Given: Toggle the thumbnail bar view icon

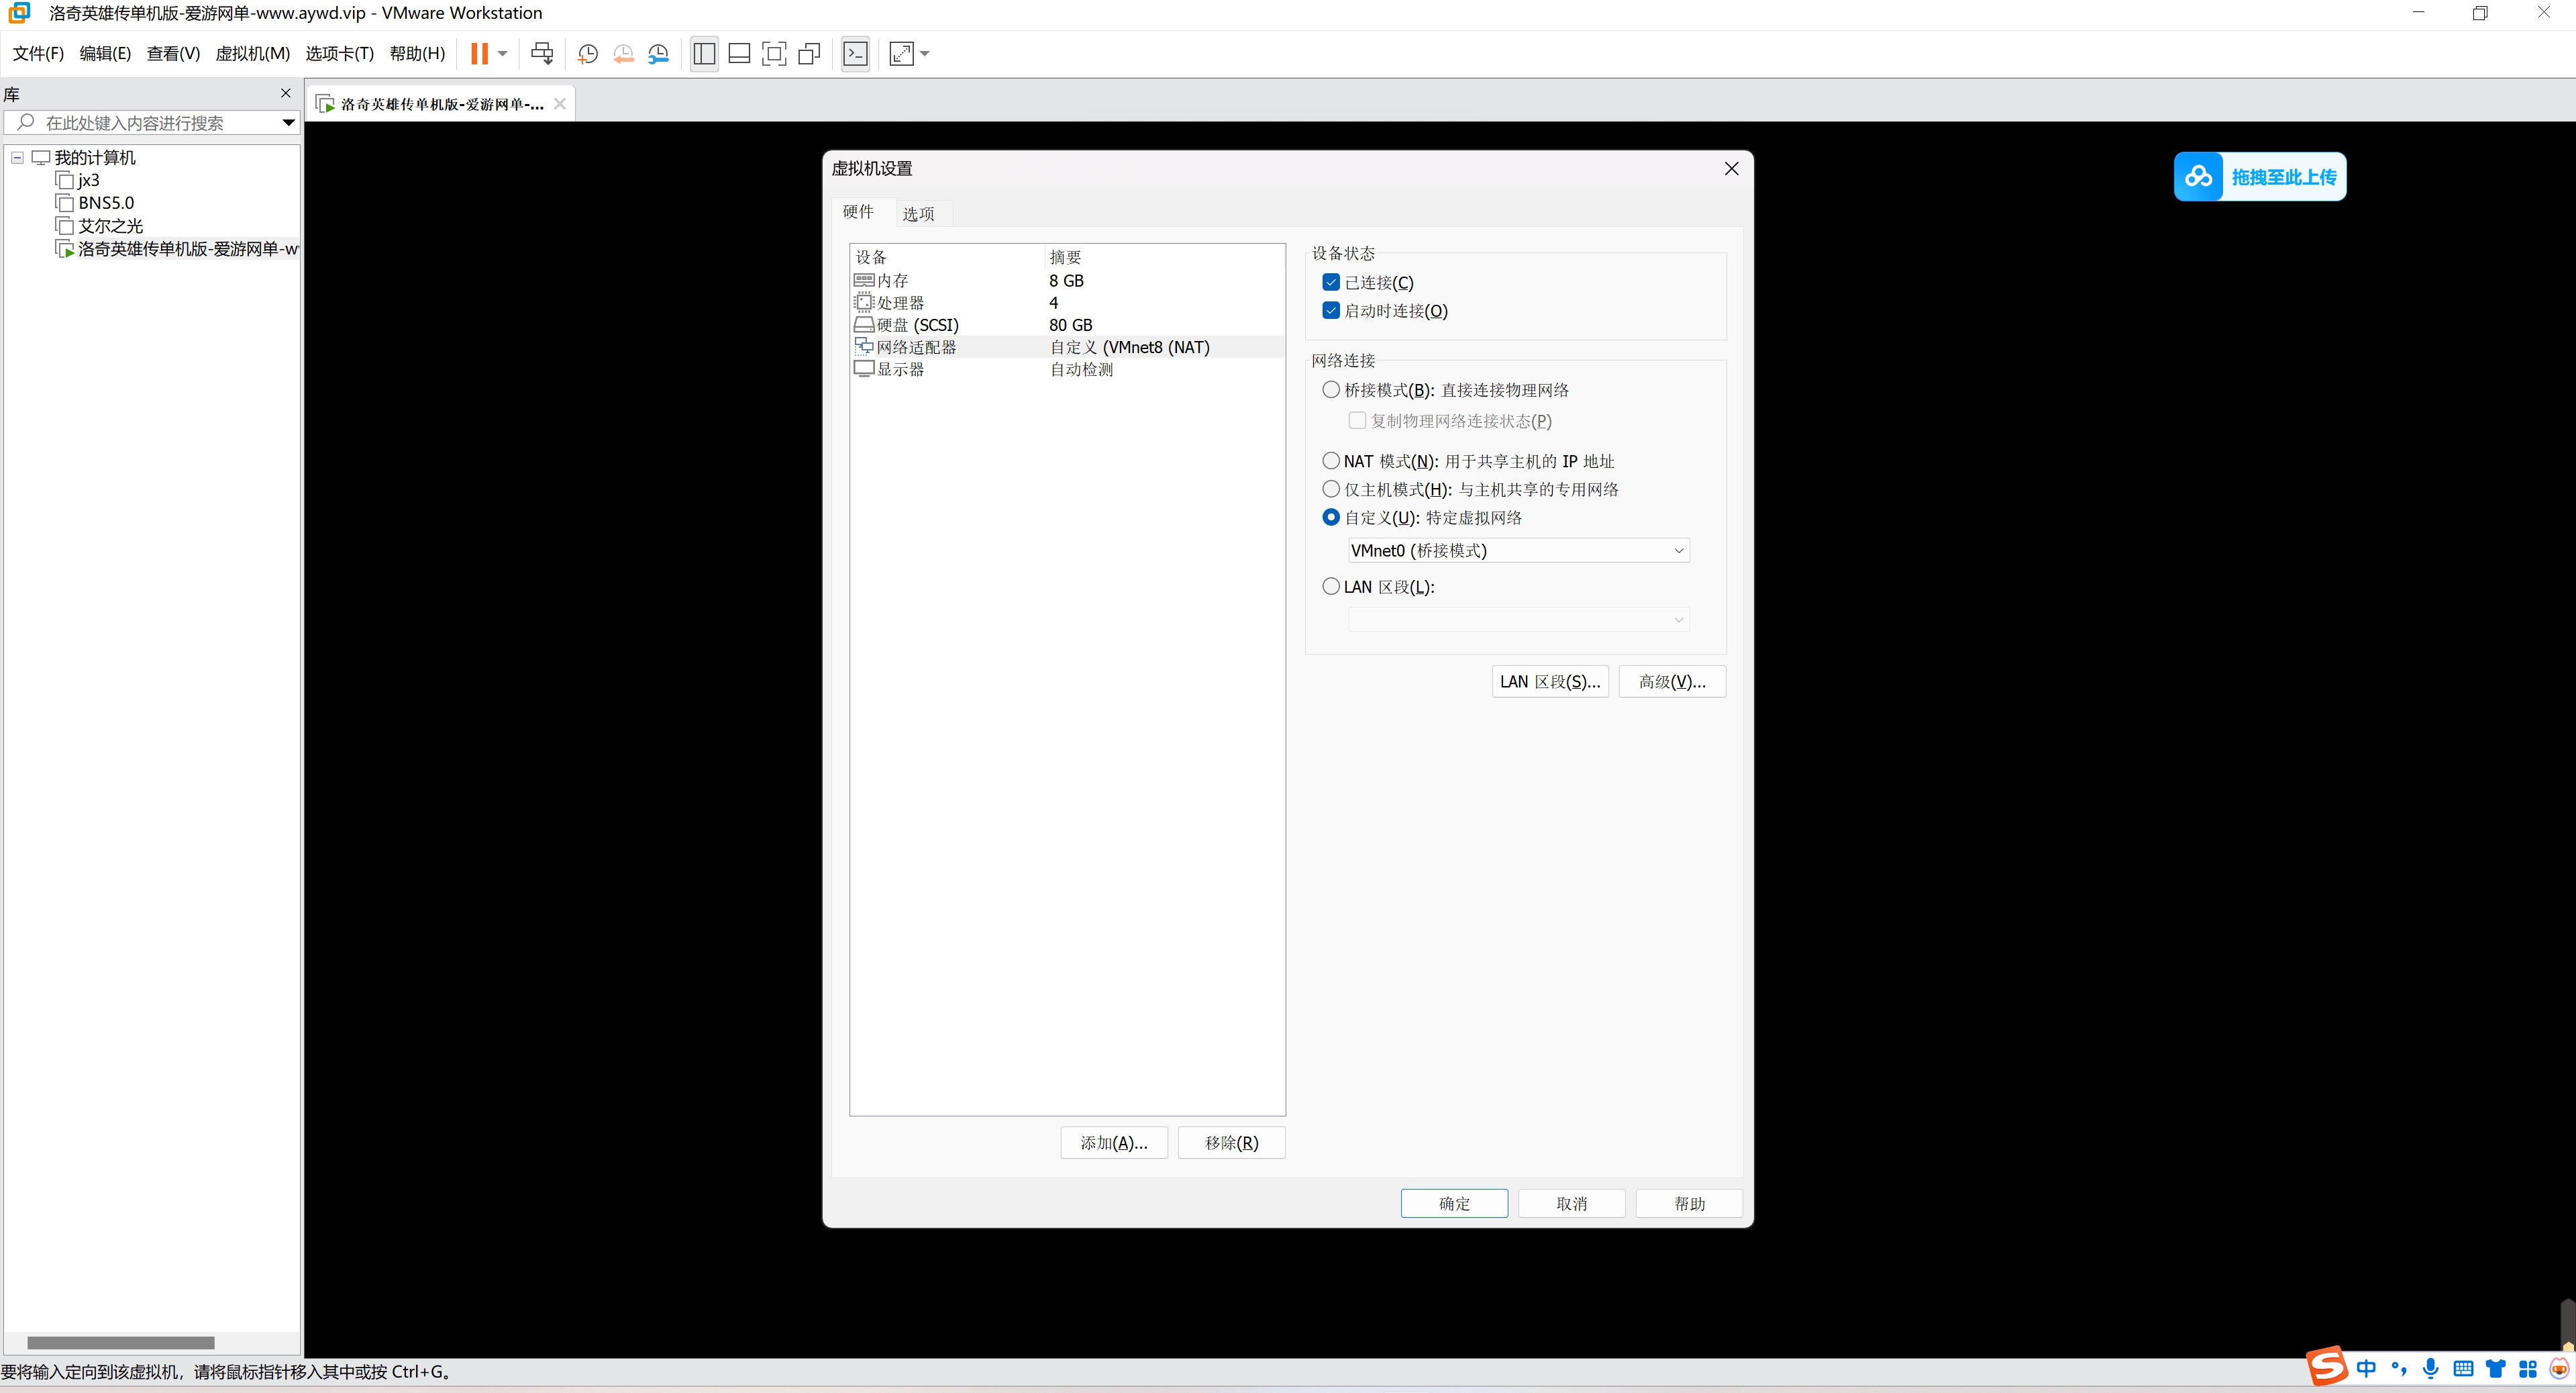Looking at the screenshot, I should point(739,54).
